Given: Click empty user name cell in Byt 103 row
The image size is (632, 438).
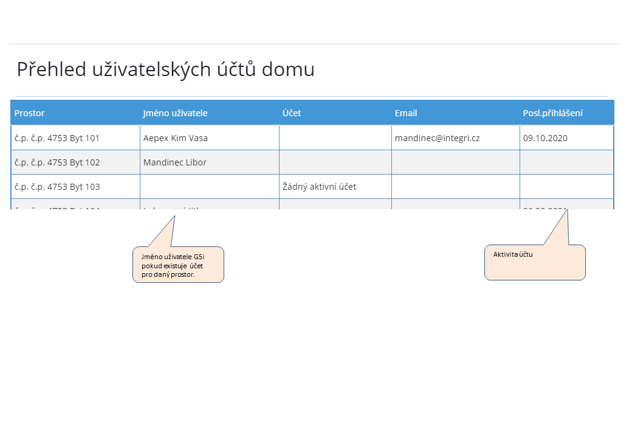Looking at the screenshot, I should (209, 187).
